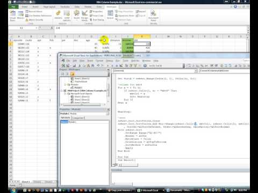
Task: Click the Run Sub play icon in VBA
Action: (107, 66)
